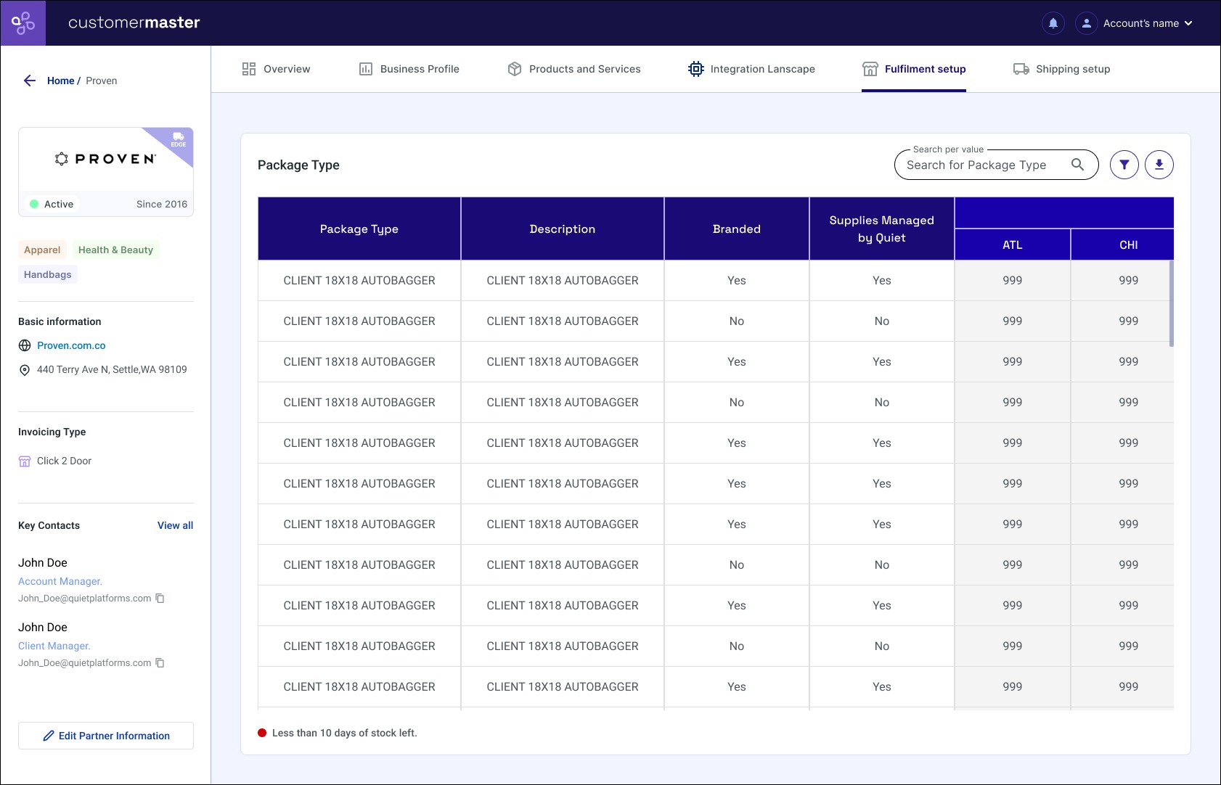Click the CHI column header
This screenshot has height=785, width=1221.
tap(1123, 244)
